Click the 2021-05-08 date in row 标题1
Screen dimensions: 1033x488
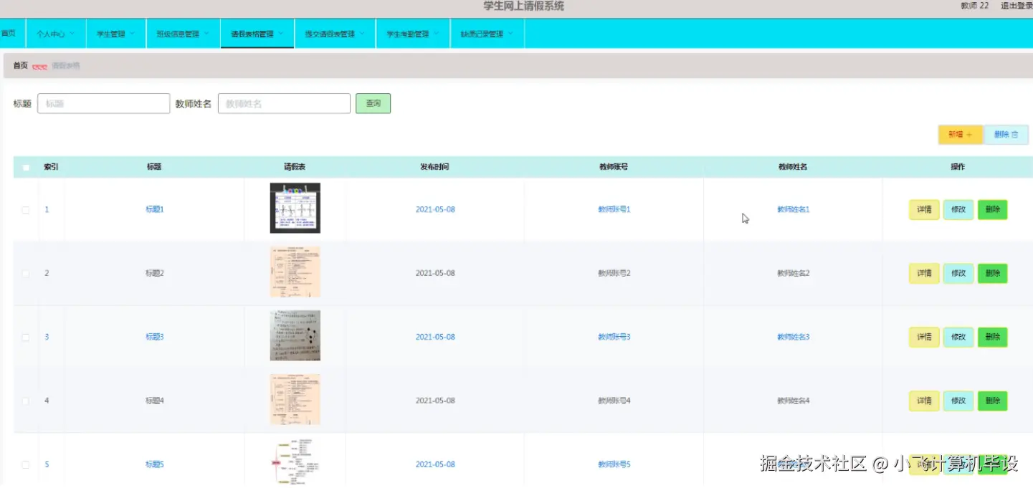[435, 210]
